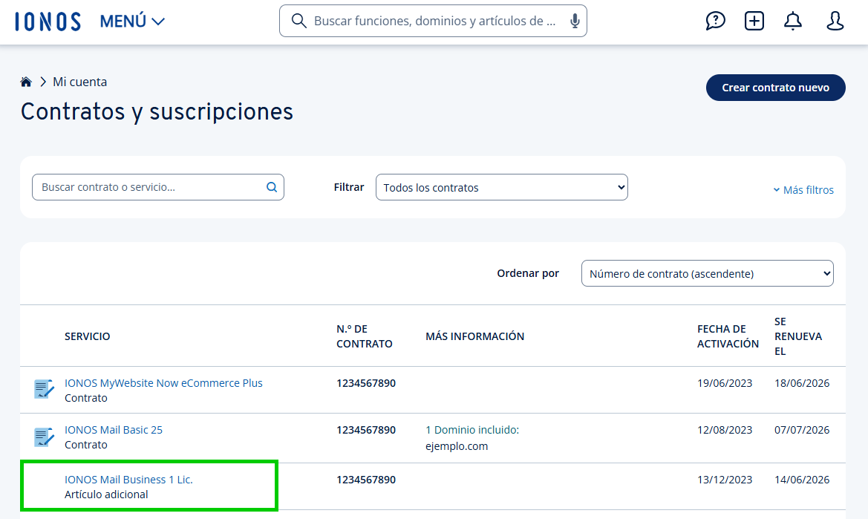Click contract number in the eCommerce Plus row
Screen dimensions: 868x519
pos(366,383)
